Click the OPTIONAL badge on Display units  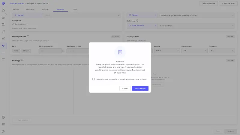coord(230,37)
